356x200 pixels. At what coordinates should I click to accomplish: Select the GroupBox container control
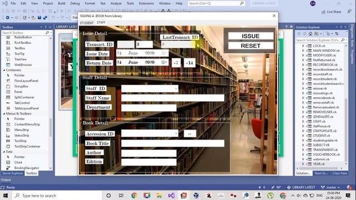pos(21,86)
